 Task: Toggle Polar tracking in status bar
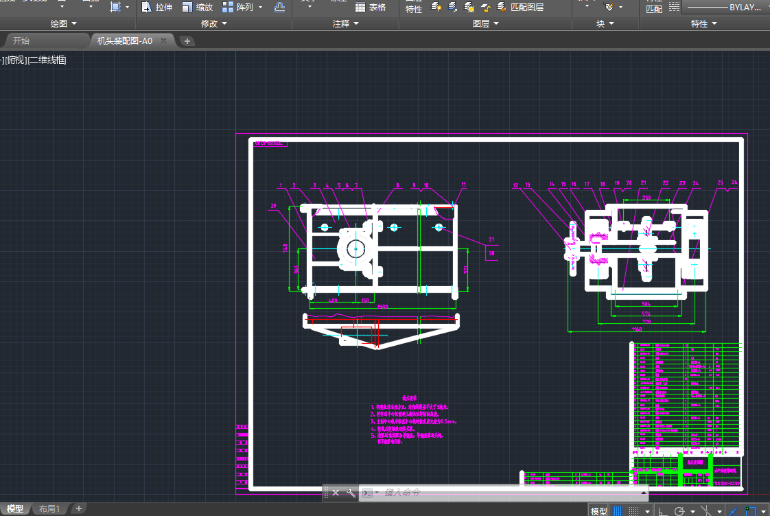coord(679,511)
